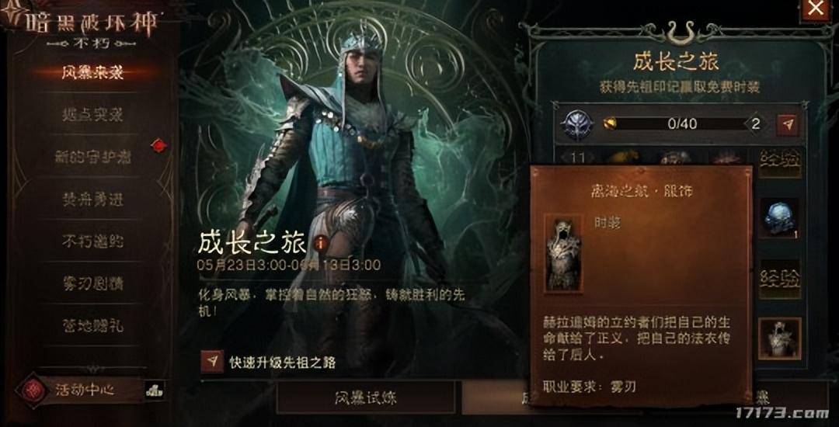Viewport: 839px width, 427px height.
Task: Click the red arrow button beside 0/40 progress
Action: click(787, 124)
